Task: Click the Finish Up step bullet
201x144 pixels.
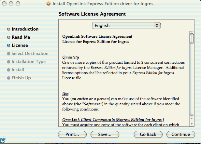Action: tap(8, 78)
